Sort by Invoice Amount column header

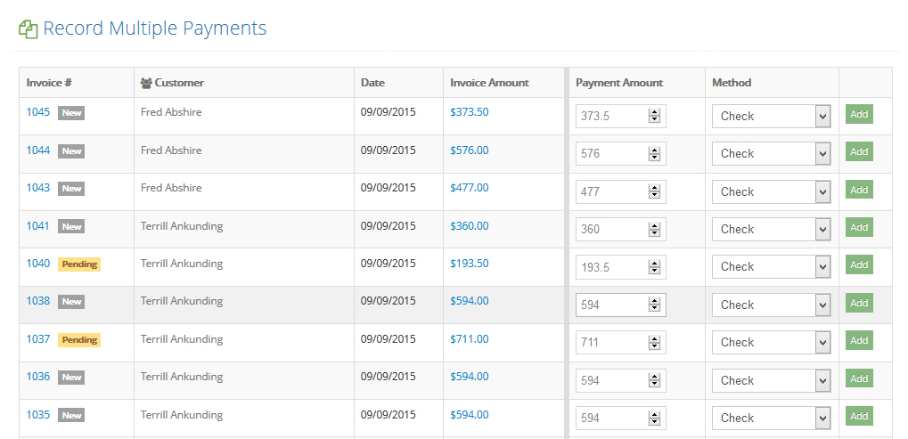click(x=489, y=83)
